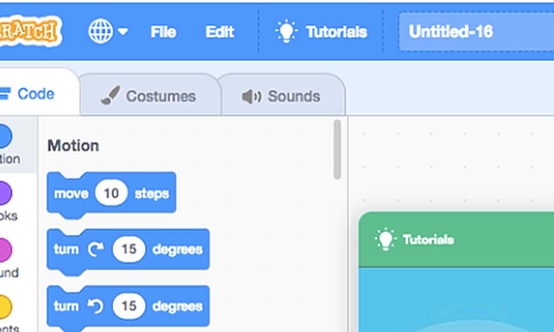
Task: Open the language globe menu
Action: pyautogui.click(x=108, y=32)
